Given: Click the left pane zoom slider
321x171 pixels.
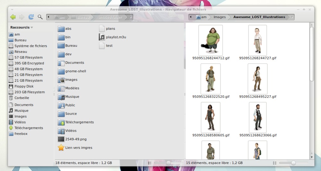Looking at the screenshot, I should 169,163.
